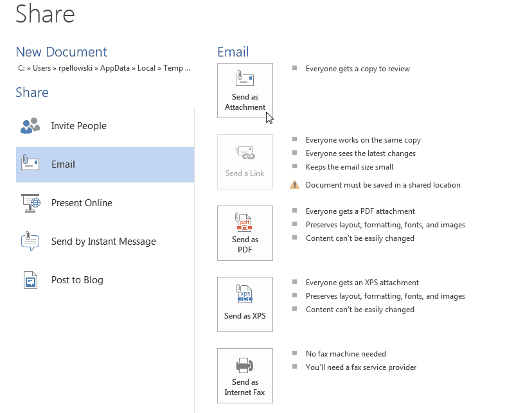Click 'Document must be saved in a shared location'

(383, 185)
